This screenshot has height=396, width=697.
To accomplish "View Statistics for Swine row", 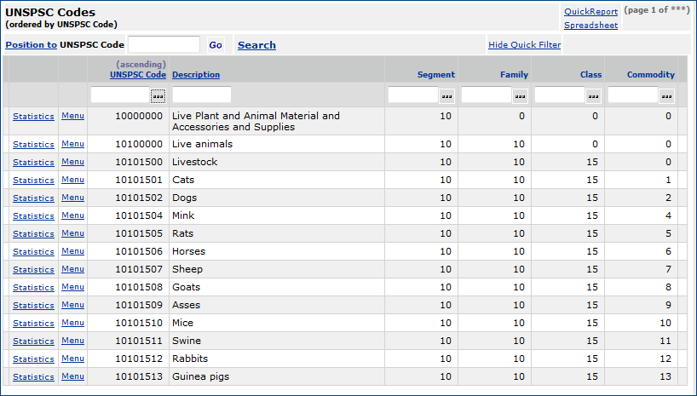I will tap(33, 341).
